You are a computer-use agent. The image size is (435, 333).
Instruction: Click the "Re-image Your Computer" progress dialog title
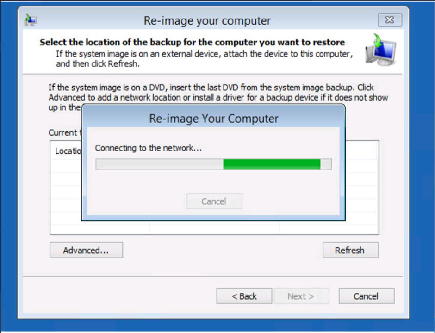pyautogui.click(x=214, y=119)
